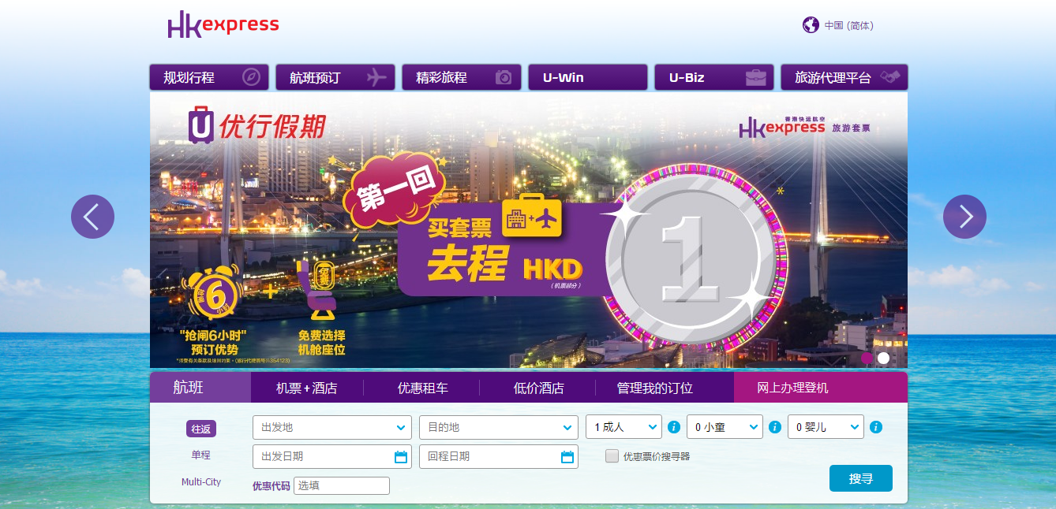
Task: Open the 0 婴儿 infants dropdown
Action: [826, 427]
